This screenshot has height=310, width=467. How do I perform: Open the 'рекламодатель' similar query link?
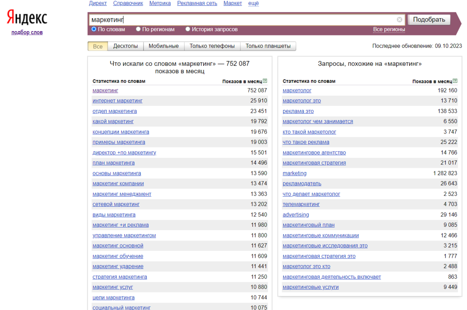[302, 183]
